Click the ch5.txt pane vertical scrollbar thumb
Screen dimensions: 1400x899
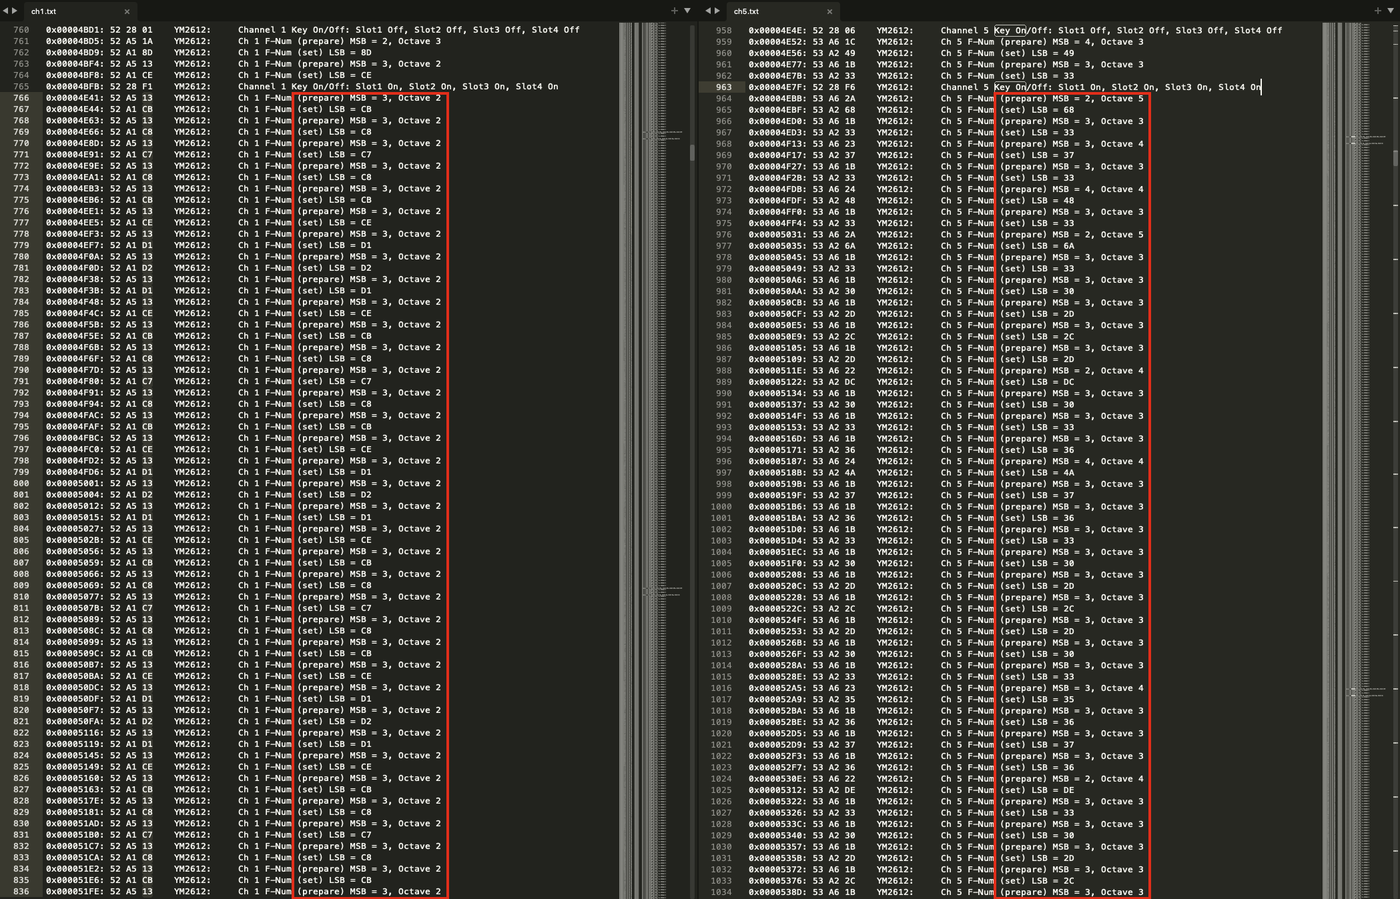(x=1395, y=158)
